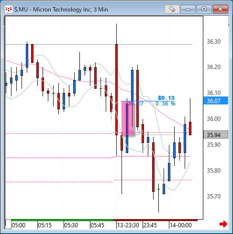Click the 05:00 time axis label
This screenshot has height=234, width=233.
(19, 225)
